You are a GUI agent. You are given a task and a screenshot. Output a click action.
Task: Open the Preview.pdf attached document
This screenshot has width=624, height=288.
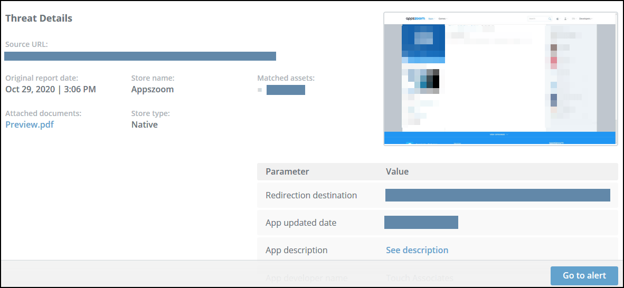(30, 124)
